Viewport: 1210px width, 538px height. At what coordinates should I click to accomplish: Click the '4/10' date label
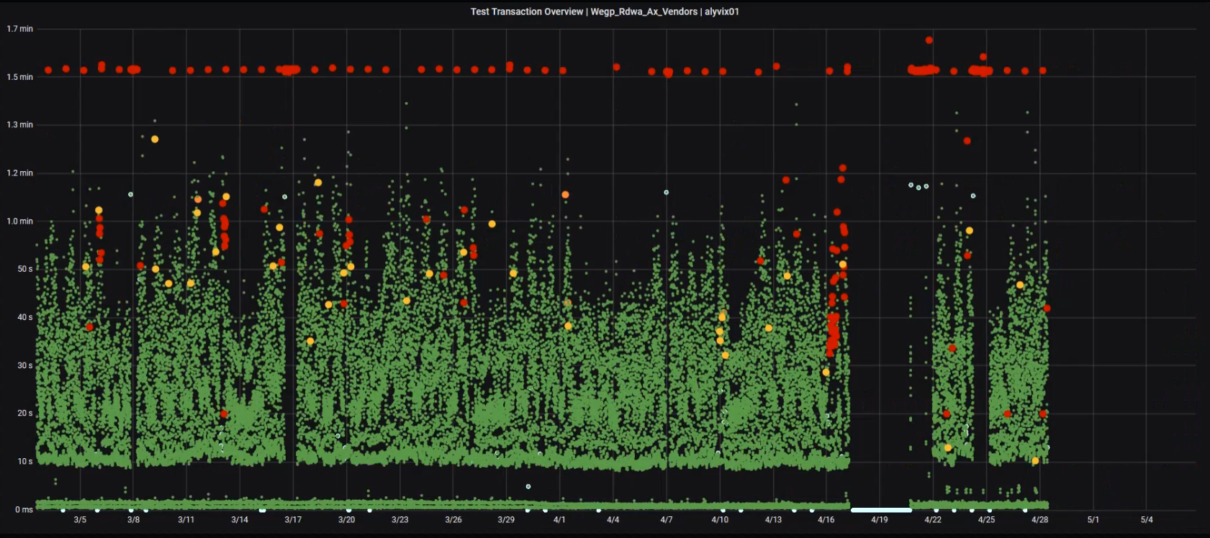coord(720,519)
